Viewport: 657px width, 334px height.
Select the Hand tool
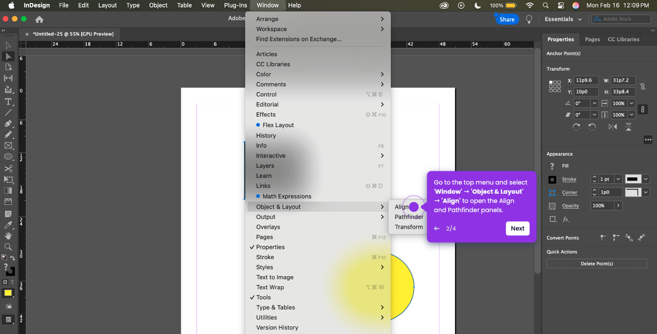click(x=8, y=236)
